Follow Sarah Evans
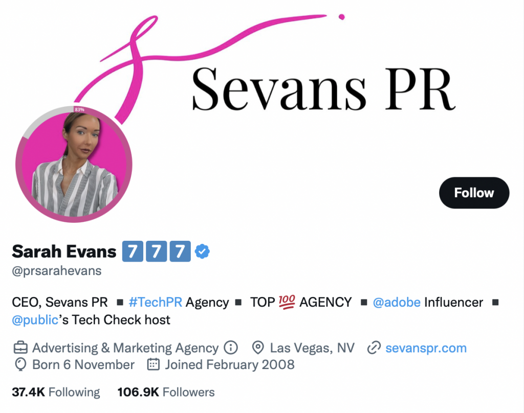Viewport: 524px width, 413px height. (474, 193)
